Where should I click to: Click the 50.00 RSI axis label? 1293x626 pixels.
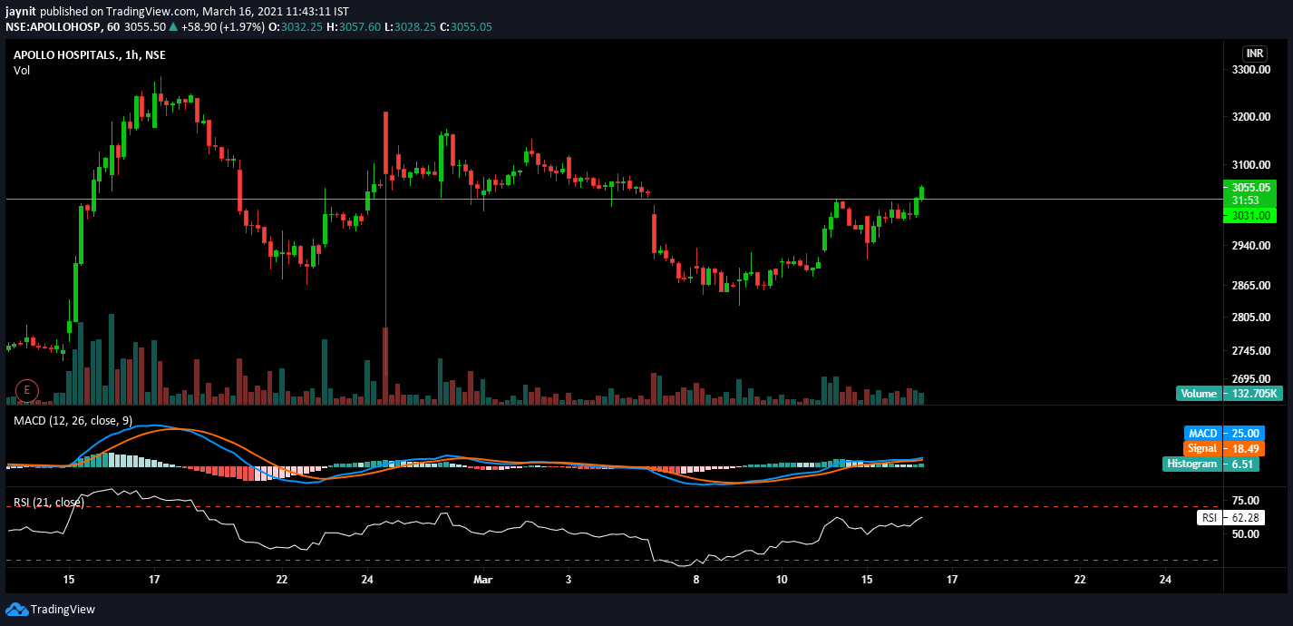pyautogui.click(x=1246, y=534)
